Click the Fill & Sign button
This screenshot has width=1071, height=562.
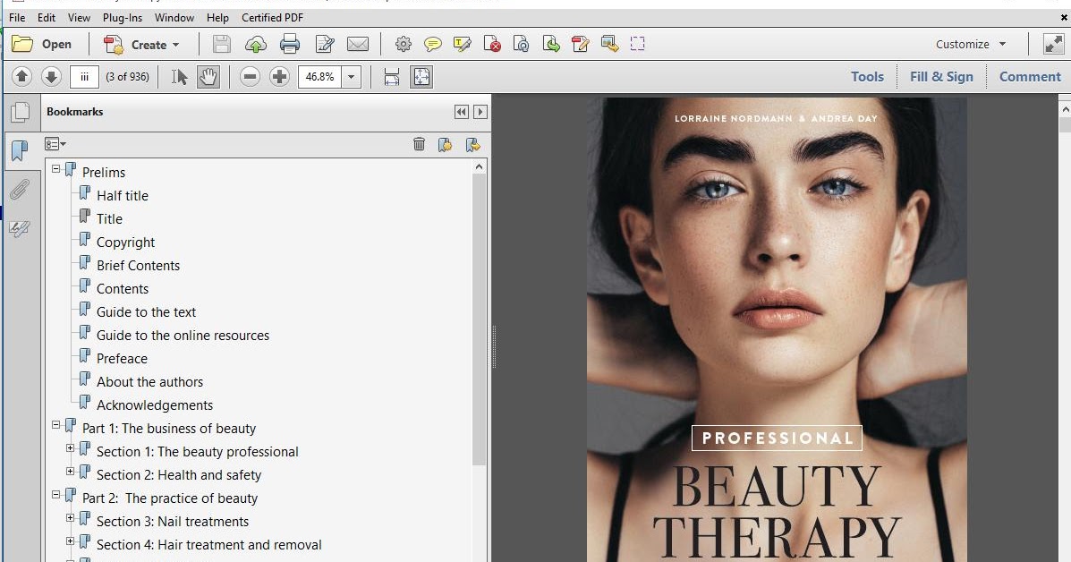941,76
